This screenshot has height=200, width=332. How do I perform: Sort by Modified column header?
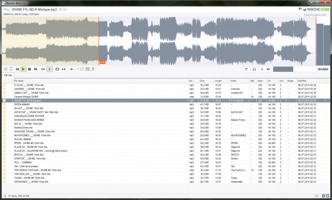pos(311,81)
